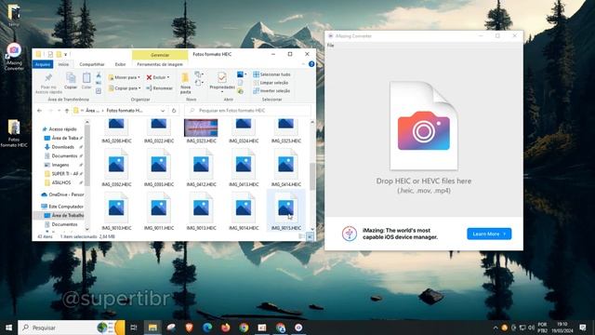Expand Quick Access Toolbar customize arrow
Viewport: 595px width, 335px height.
click(66, 54)
